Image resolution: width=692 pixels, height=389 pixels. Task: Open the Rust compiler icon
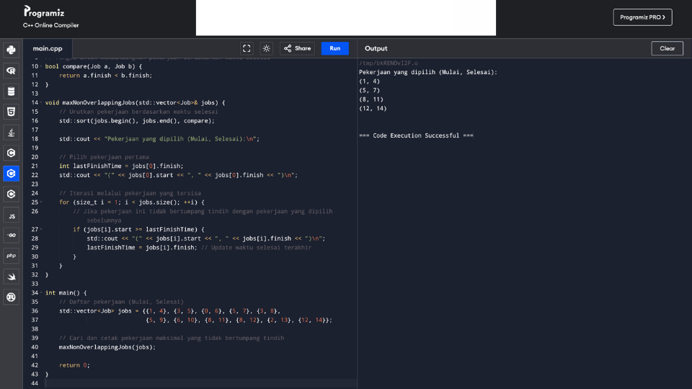pos(11,297)
